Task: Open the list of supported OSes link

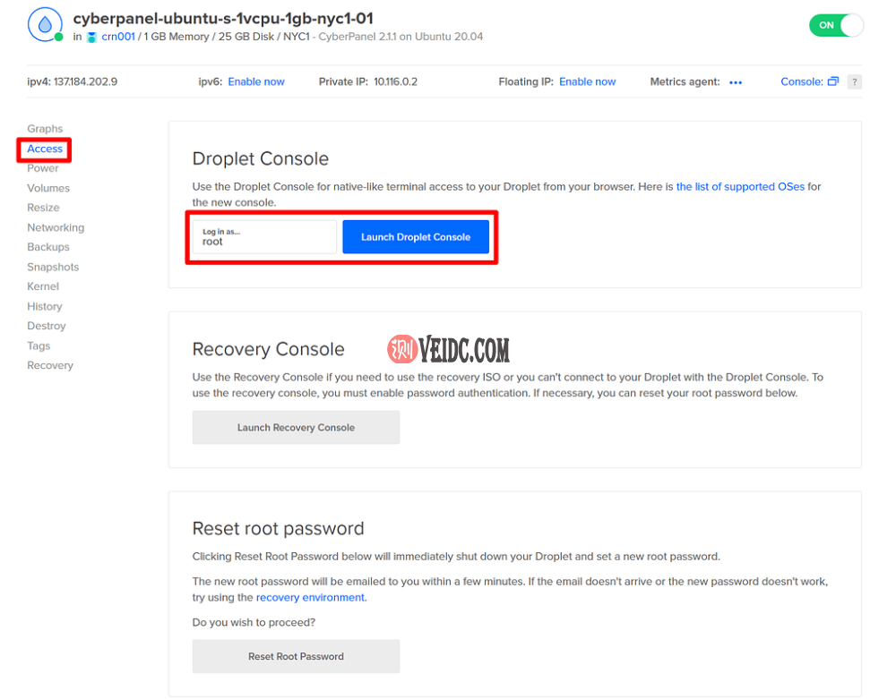Action: pyautogui.click(x=739, y=187)
